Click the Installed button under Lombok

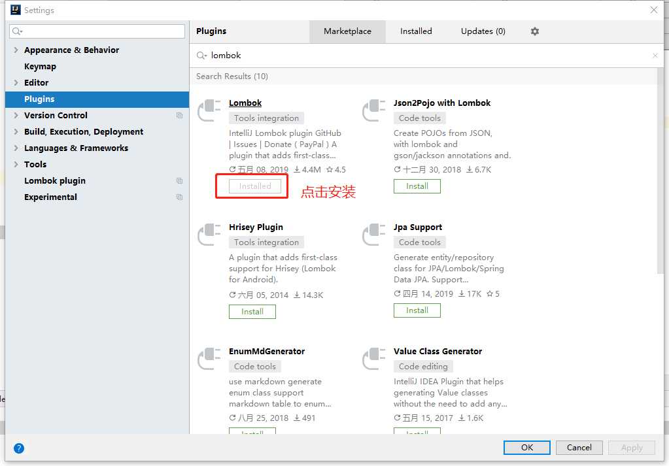pos(255,186)
